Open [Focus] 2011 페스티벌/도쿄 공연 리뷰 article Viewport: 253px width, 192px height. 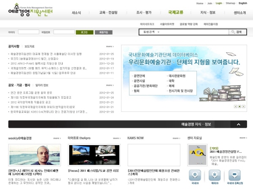[94, 170]
